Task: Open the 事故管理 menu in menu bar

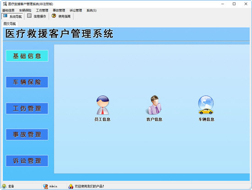Action: [59, 11]
